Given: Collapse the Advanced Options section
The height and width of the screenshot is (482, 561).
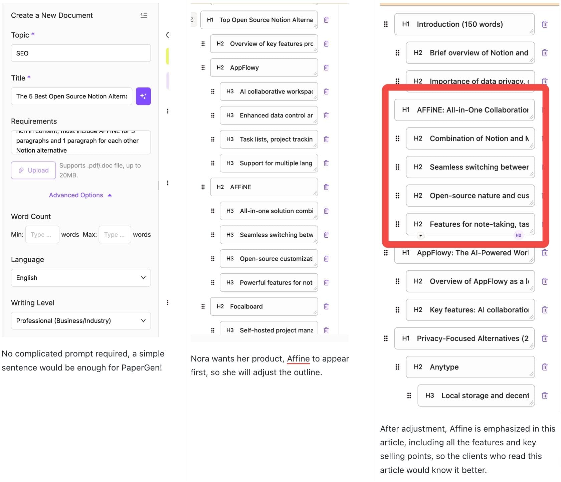Looking at the screenshot, I should [x=80, y=195].
